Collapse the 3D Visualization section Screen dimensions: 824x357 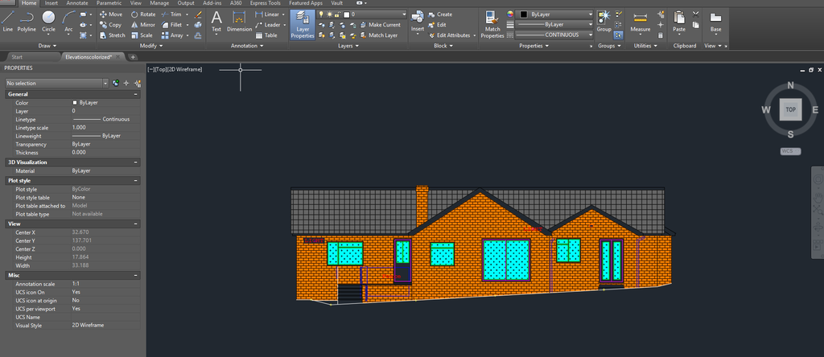click(x=135, y=162)
